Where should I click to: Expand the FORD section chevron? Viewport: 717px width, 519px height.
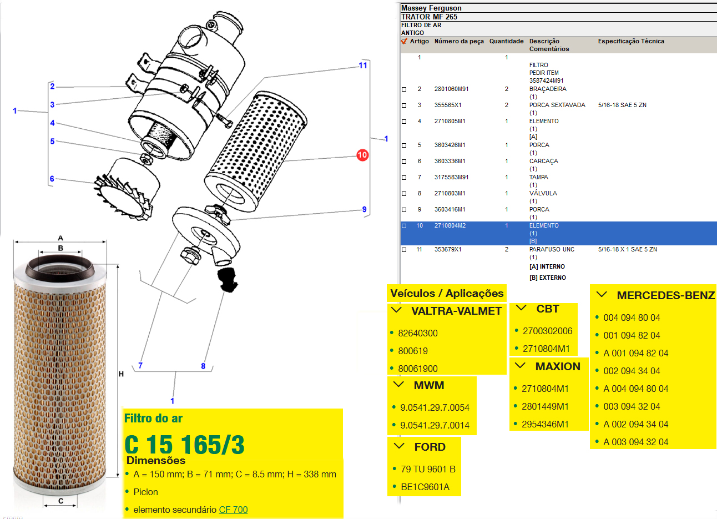(399, 446)
